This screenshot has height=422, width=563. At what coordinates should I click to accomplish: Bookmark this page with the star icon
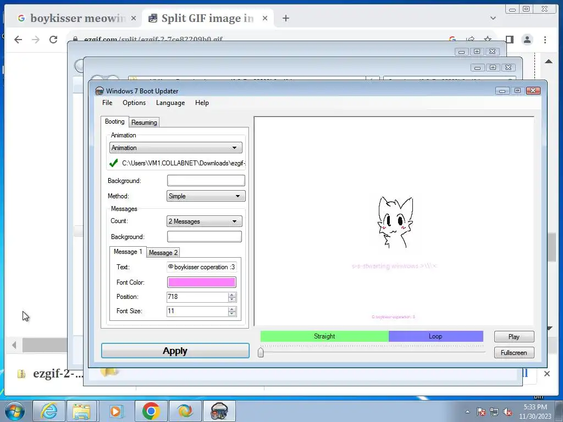(x=488, y=40)
